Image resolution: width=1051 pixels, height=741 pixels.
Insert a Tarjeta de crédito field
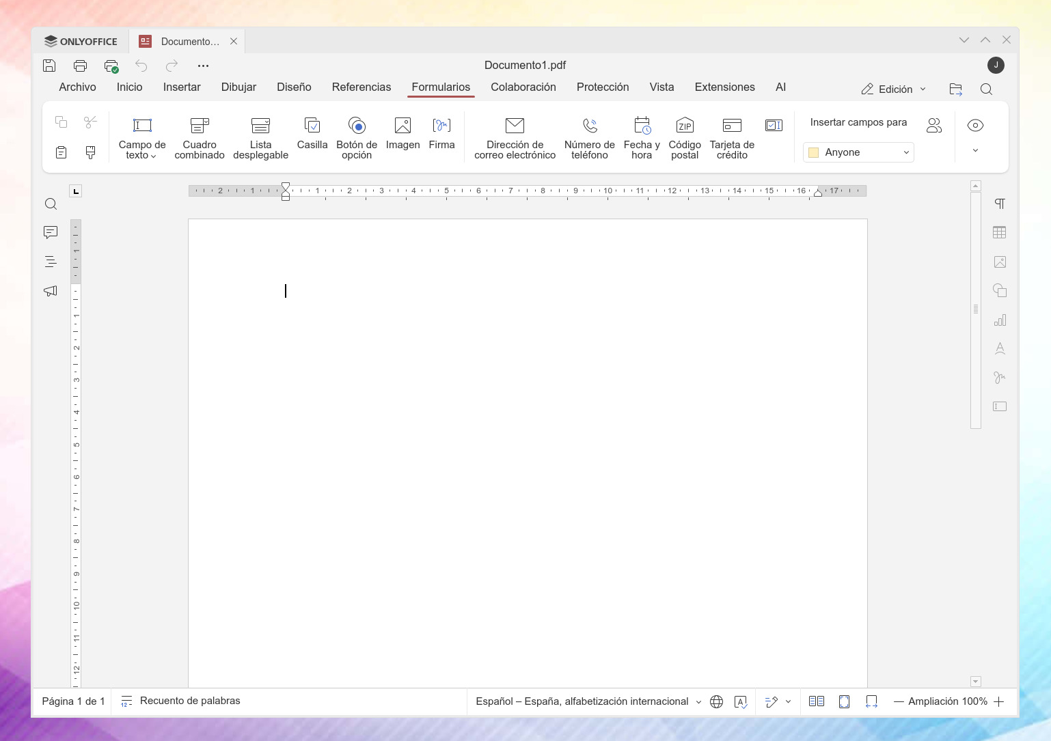click(731, 137)
